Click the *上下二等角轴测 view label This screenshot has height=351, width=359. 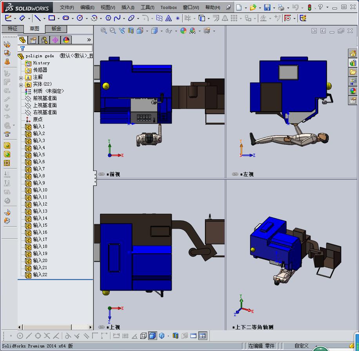pos(252,327)
